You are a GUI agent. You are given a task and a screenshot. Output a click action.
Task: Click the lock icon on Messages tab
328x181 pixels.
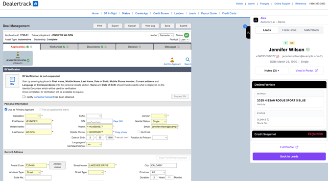178,47
